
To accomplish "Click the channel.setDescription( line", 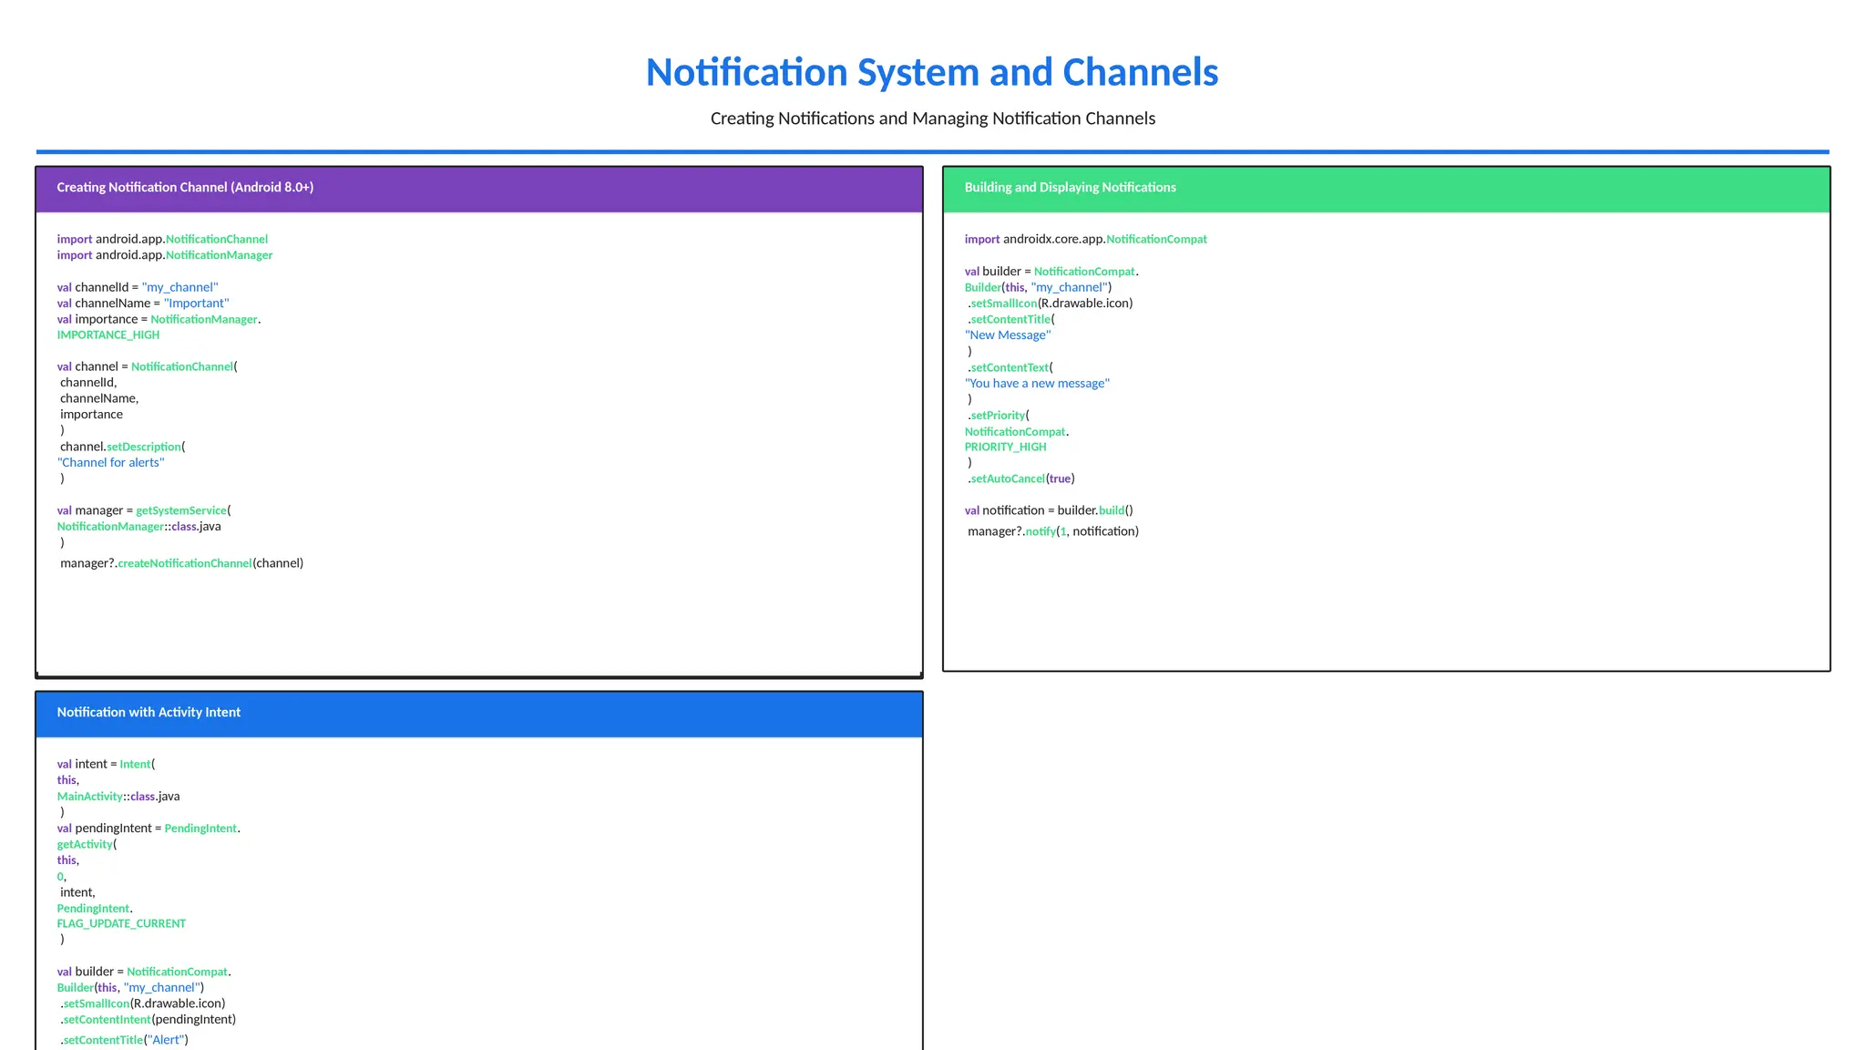I will coord(123,447).
